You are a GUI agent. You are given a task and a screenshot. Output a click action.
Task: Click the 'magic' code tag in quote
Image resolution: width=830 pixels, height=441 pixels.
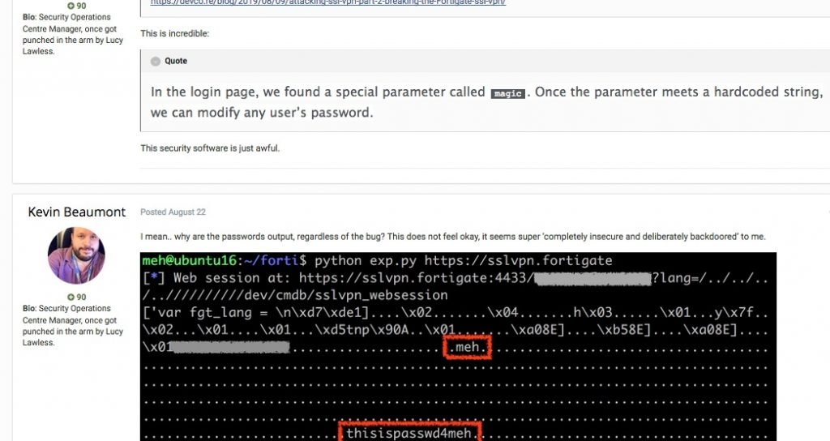(508, 94)
